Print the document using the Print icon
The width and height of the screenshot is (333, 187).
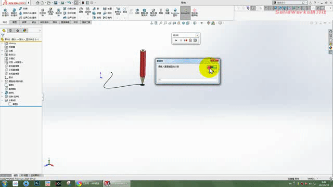62,3
